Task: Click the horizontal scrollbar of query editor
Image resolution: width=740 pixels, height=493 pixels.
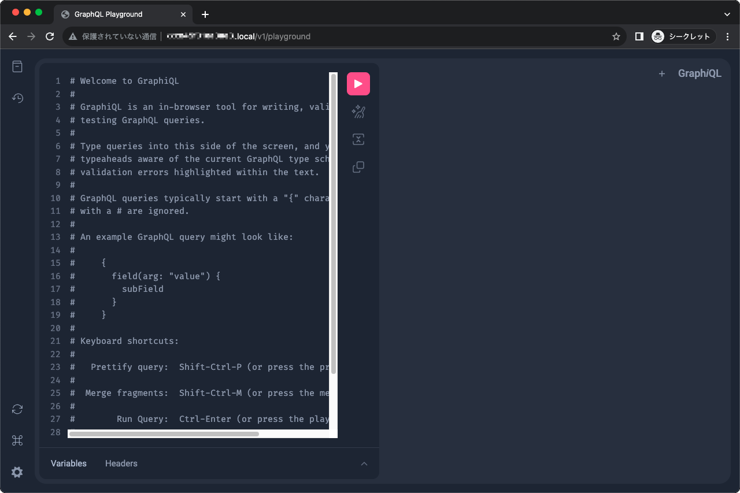Action: (164, 434)
